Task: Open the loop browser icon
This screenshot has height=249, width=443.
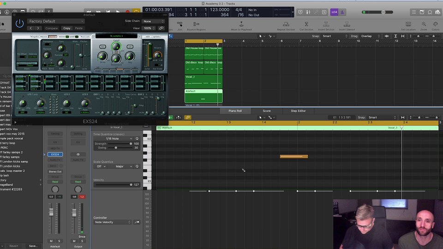Action: point(430,12)
